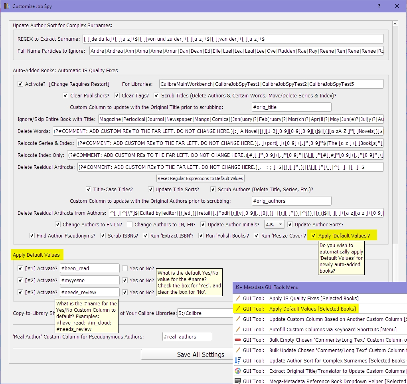The image size is (407, 384).
Task: Click sort icon of Update Author Sort tool
Action: tap(238, 360)
